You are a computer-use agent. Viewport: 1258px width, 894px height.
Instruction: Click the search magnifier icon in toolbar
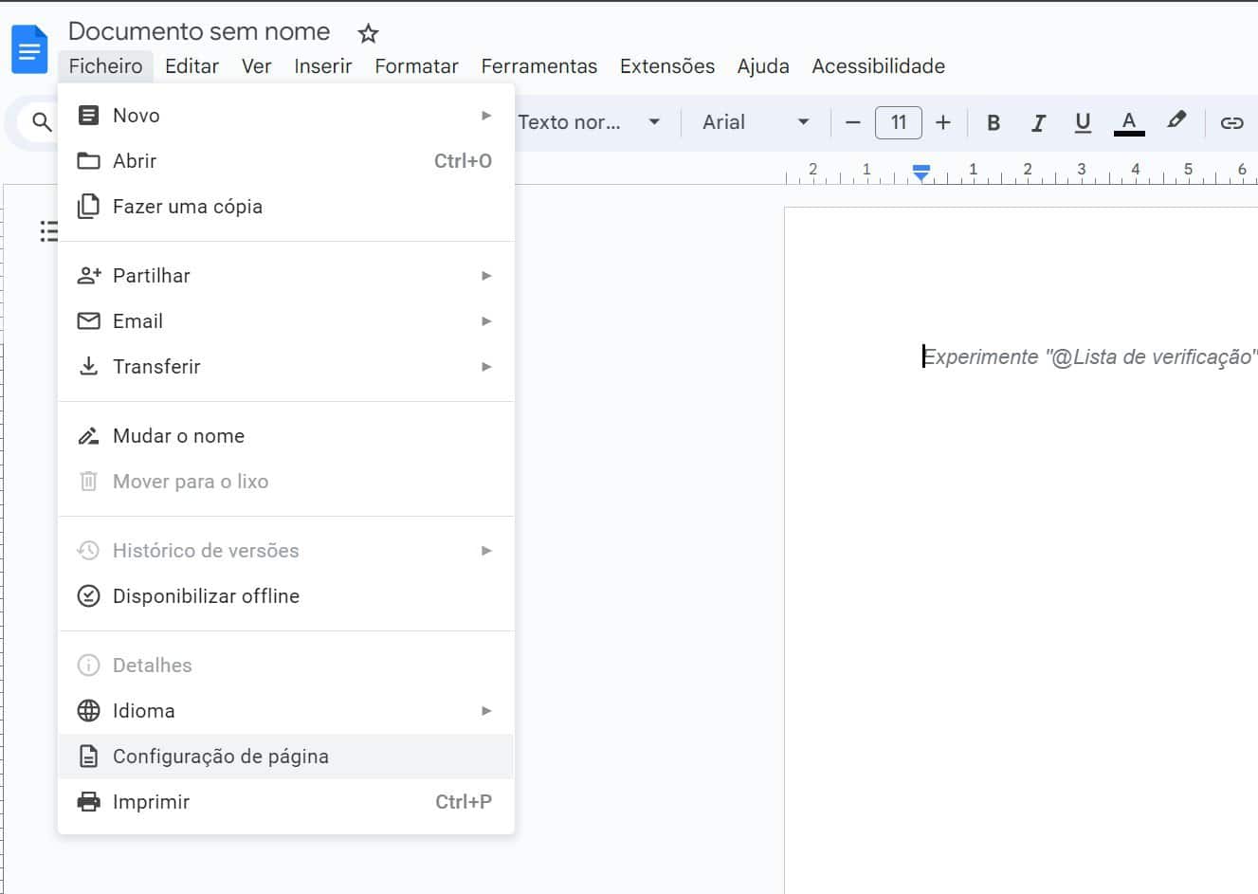point(42,122)
